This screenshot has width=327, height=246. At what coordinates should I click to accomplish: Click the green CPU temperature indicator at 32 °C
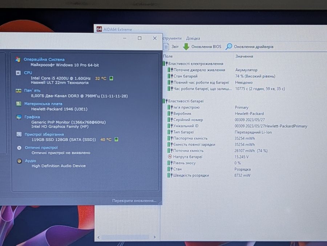click(x=112, y=78)
